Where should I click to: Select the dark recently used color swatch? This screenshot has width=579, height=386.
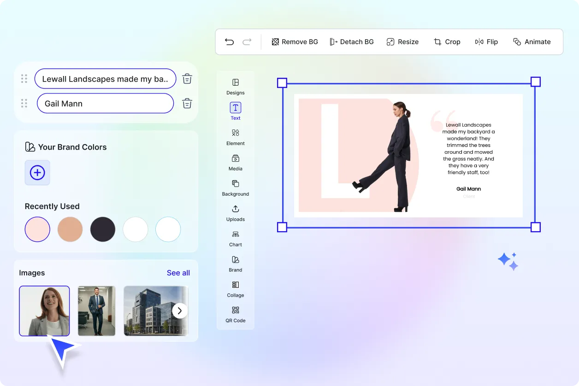point(102,229)
